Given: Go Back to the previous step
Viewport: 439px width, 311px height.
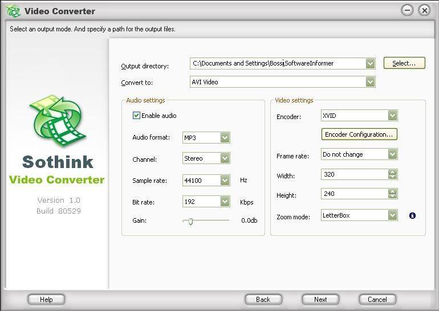Looking at the screenshot, I should (263, 300).
